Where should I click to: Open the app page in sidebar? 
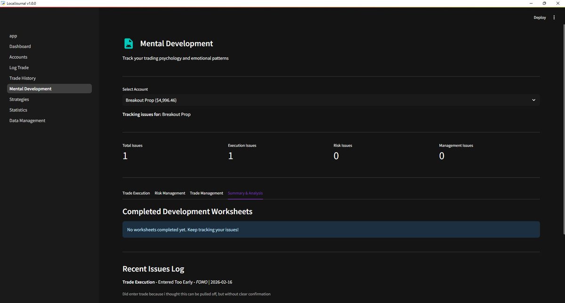tap(13, 36)
